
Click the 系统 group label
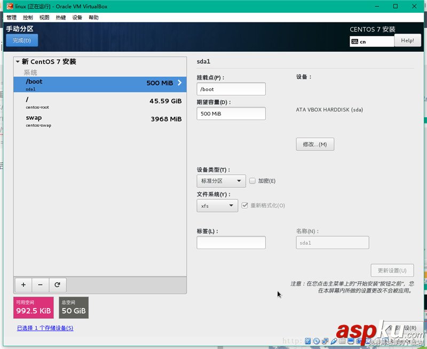pos(30,72)
